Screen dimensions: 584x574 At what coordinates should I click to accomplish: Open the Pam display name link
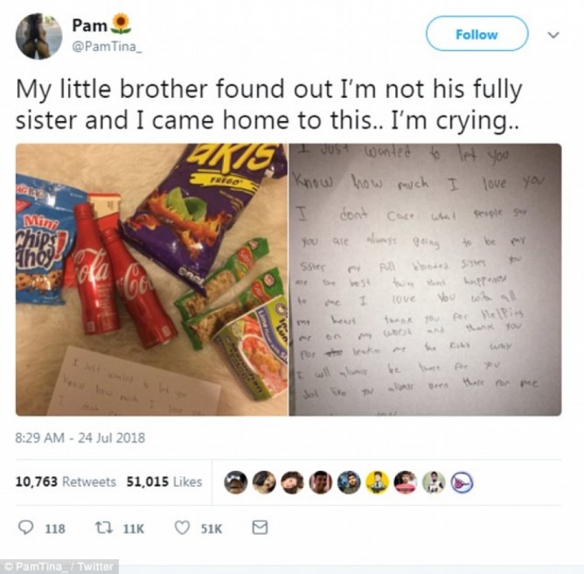click(90, 25)
